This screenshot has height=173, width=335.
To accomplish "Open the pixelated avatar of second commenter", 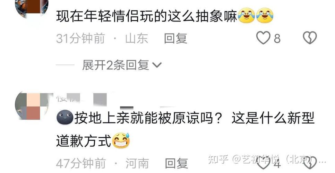I will (x=32, y=106).
